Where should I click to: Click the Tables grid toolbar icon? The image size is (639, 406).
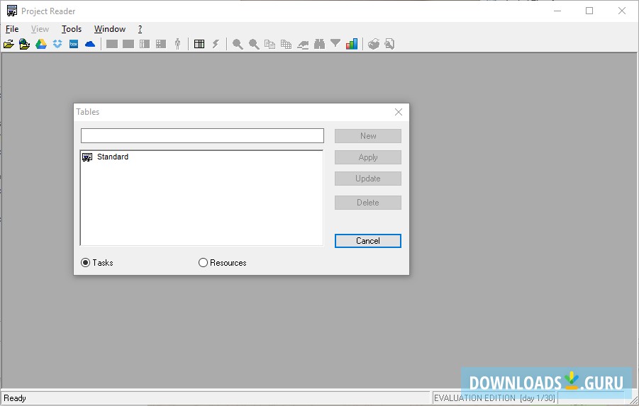point(199,44)
